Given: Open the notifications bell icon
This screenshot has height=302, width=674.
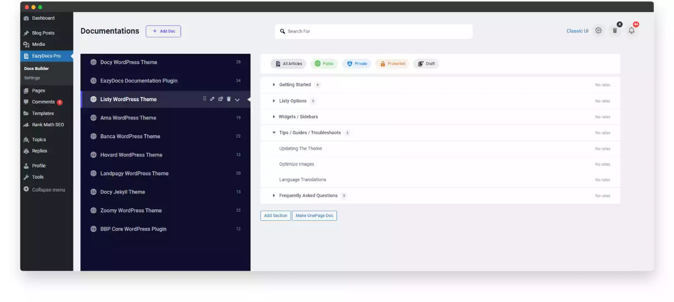Looking at the screenshot, I should (x=631, y=30).
